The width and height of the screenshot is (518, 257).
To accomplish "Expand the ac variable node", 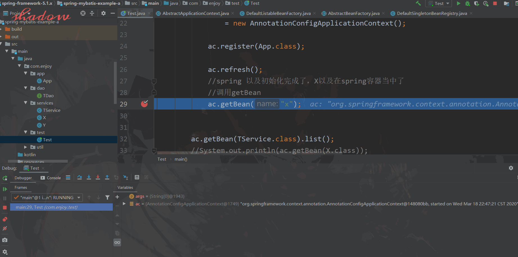I will 124,204.
